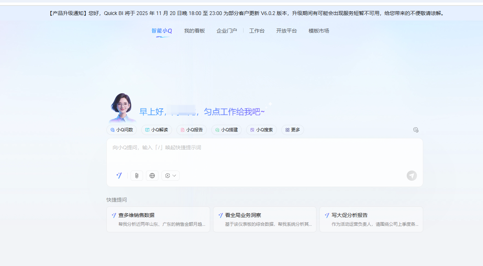Screen dimensions: 483x266
Task: Open the 模板市场 navigation tab
Action: (x=319, y=31)
